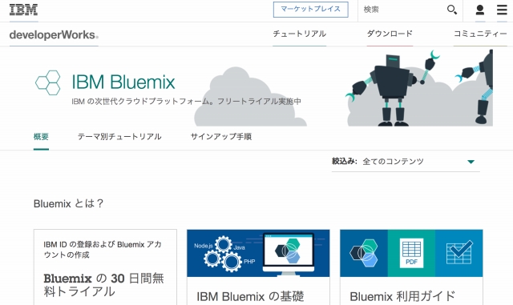Click the IBM logo
This screenshot has width=513, height=305.
23,10
